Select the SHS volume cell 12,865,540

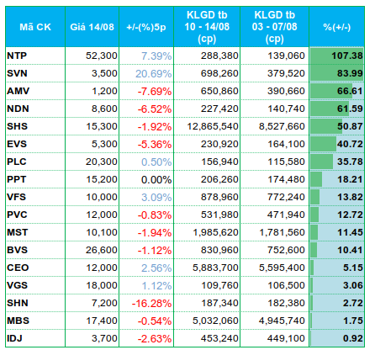[207, 126]
